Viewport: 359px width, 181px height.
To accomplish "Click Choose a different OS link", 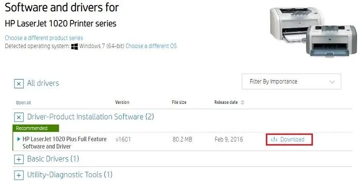I will [x=151, y=46].
